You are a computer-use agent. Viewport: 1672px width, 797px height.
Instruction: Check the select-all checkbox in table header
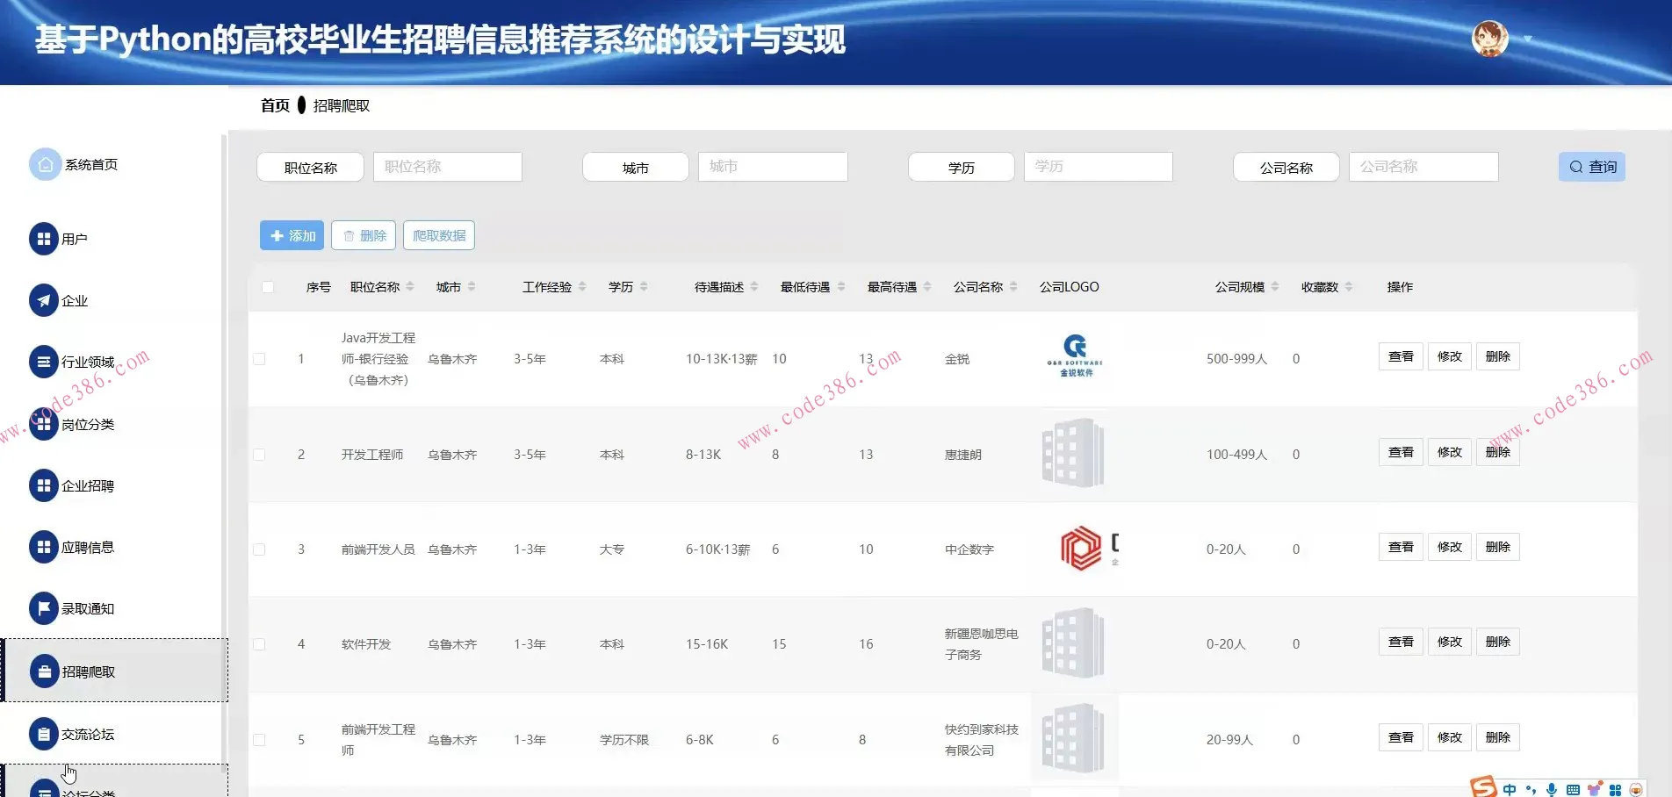pyautogui.click(x=268, y=286)
